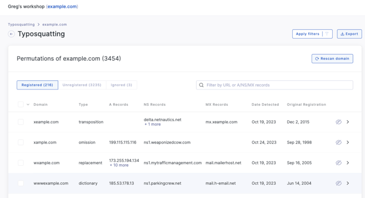Ignore wxample.com using its eye-slash icon

(x=338, y=163)
